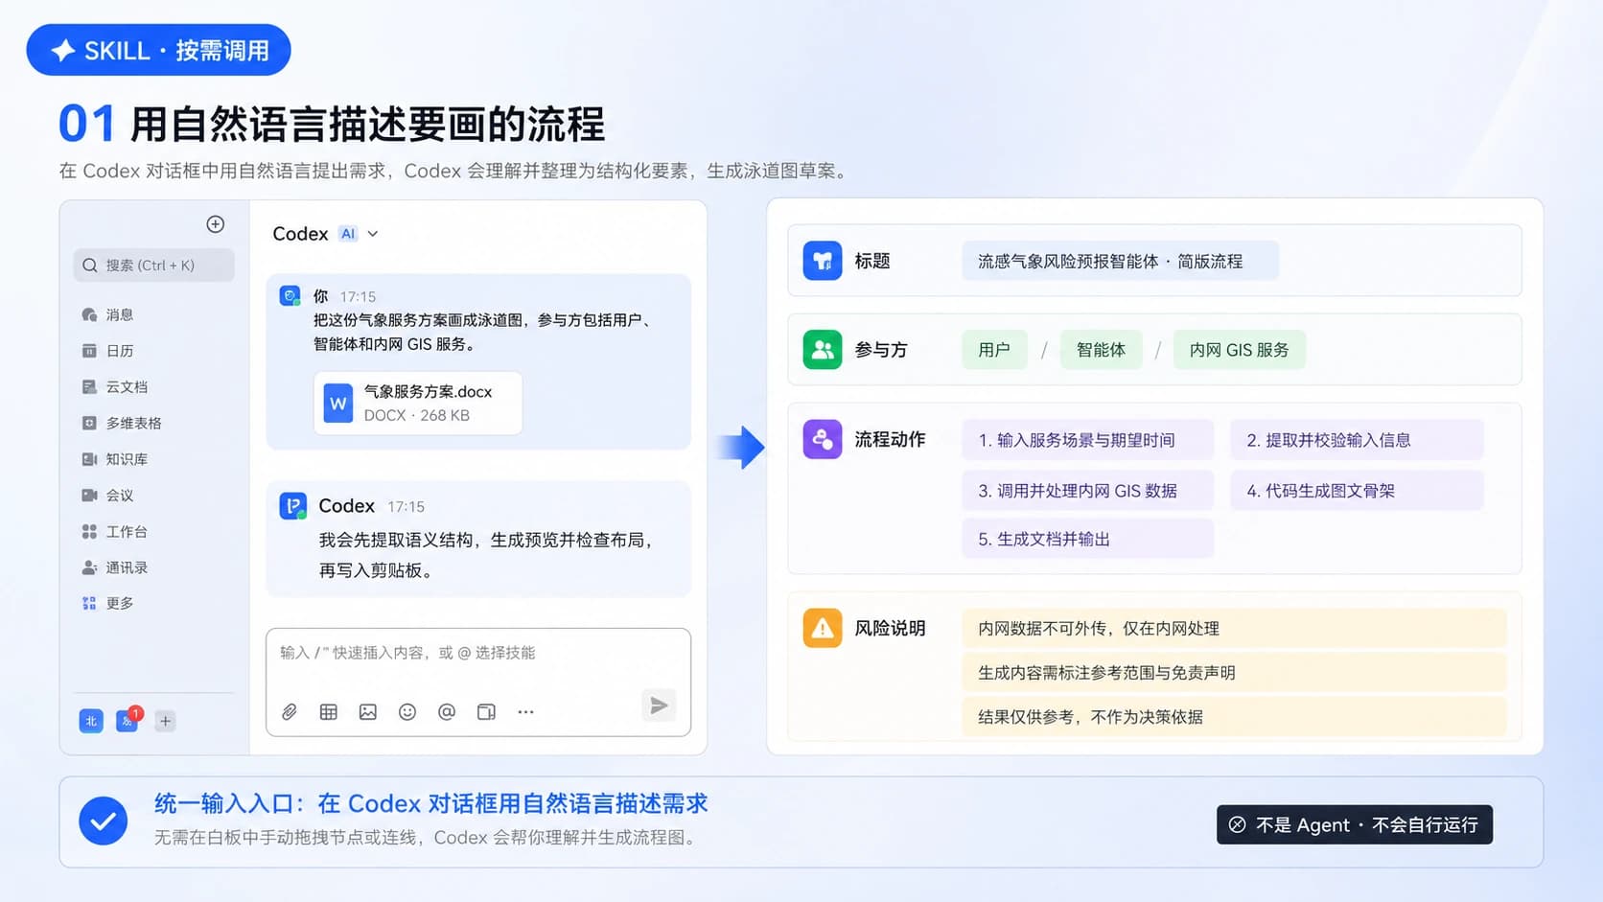The width and height of the screenshot is (1603, 902).
Task: Click the Codex avatar in the reply
Action: [x=293, y=505]
